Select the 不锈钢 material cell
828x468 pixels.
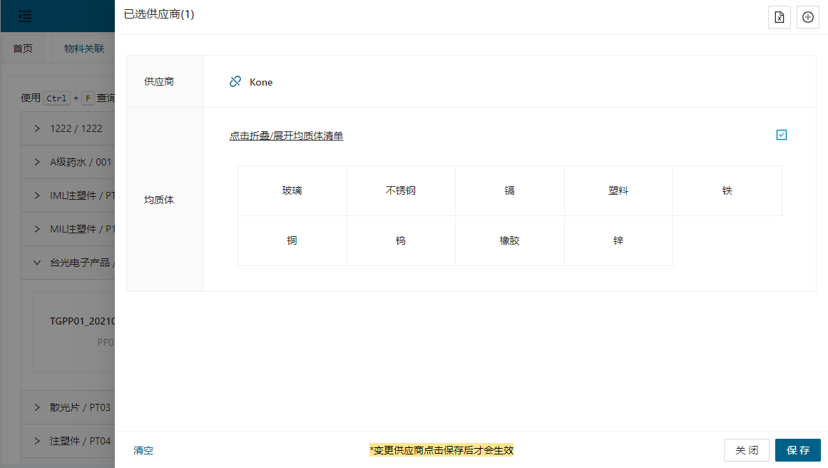(401, 191)
